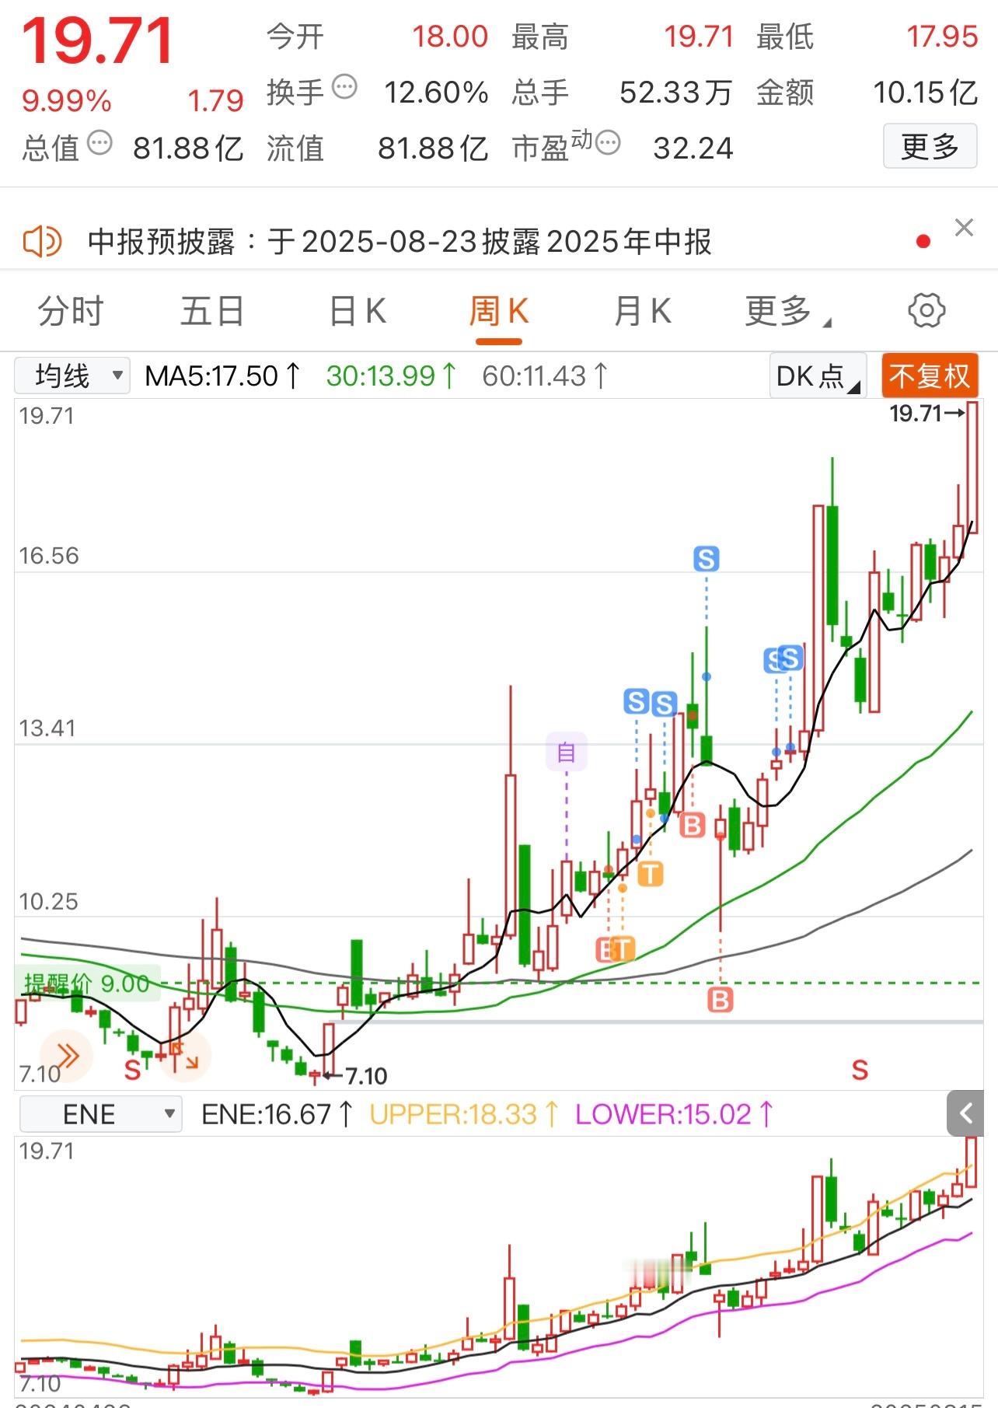This screenshot has height=1408, width=998.
Task: Open the 均线 indicator dropdown
Action: tap(72, 376)
